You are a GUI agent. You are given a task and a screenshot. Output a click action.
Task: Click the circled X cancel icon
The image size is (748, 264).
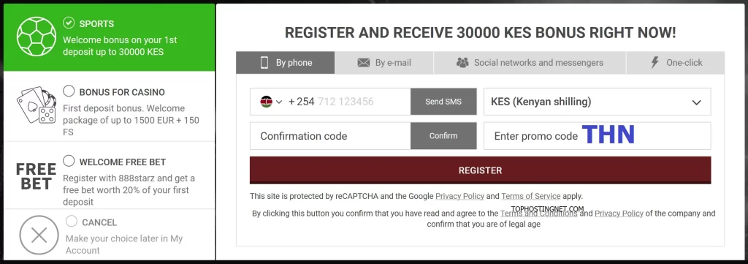[x=39, y=235]
